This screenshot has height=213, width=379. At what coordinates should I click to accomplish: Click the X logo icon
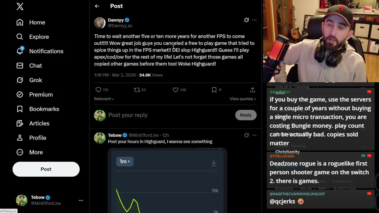pyautogui.click(x=20, y=7)
